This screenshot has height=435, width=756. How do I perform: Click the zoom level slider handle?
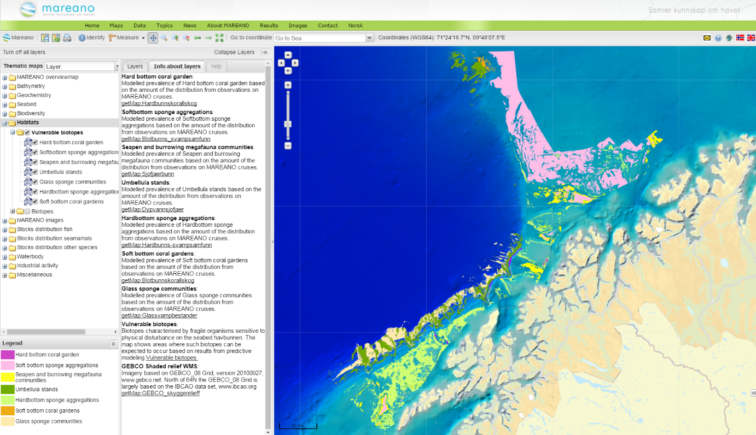(x=288, y=125)
